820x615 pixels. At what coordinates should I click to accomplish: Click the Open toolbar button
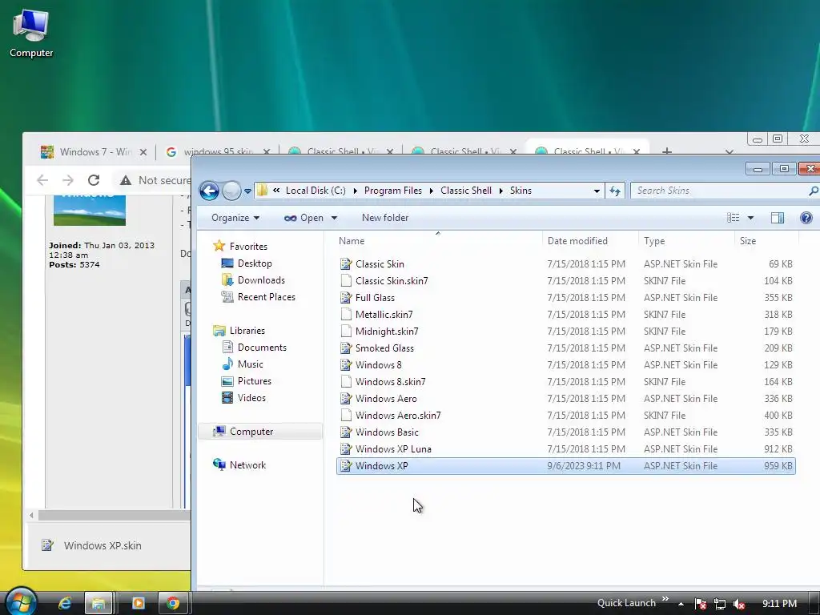pos(303,218)
